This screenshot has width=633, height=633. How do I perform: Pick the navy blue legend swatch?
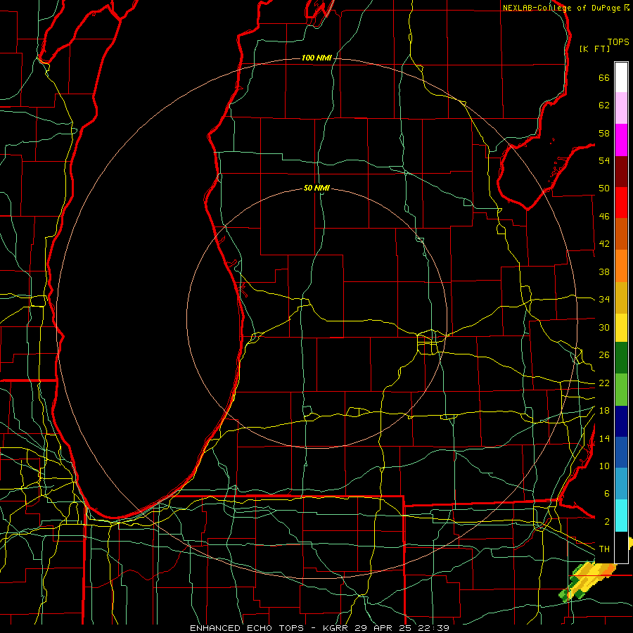pos(621,421)
